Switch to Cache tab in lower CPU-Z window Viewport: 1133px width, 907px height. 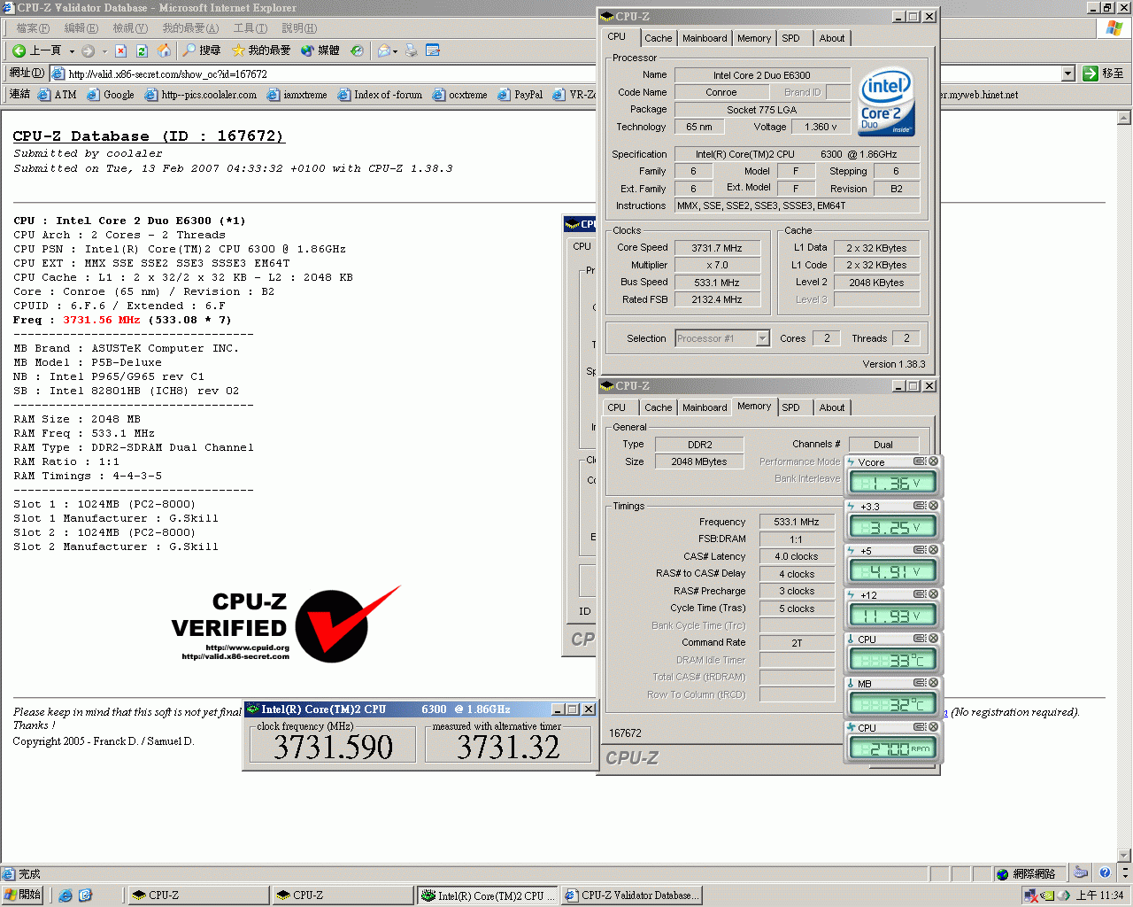658,407
